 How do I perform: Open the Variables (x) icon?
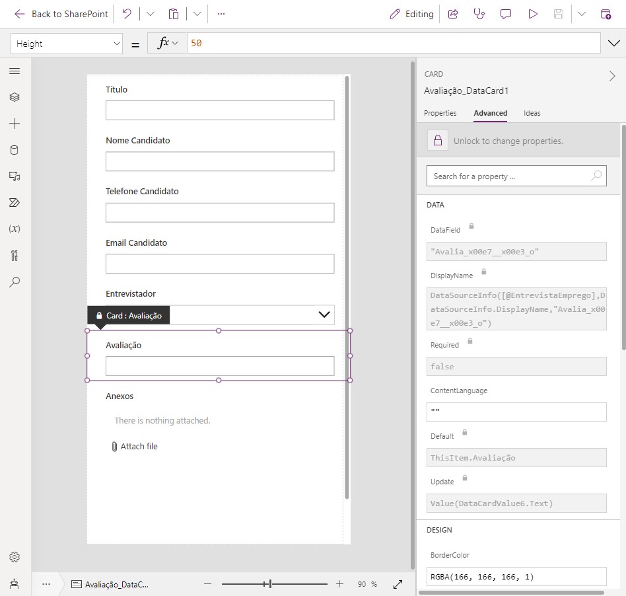coord(15,229)
